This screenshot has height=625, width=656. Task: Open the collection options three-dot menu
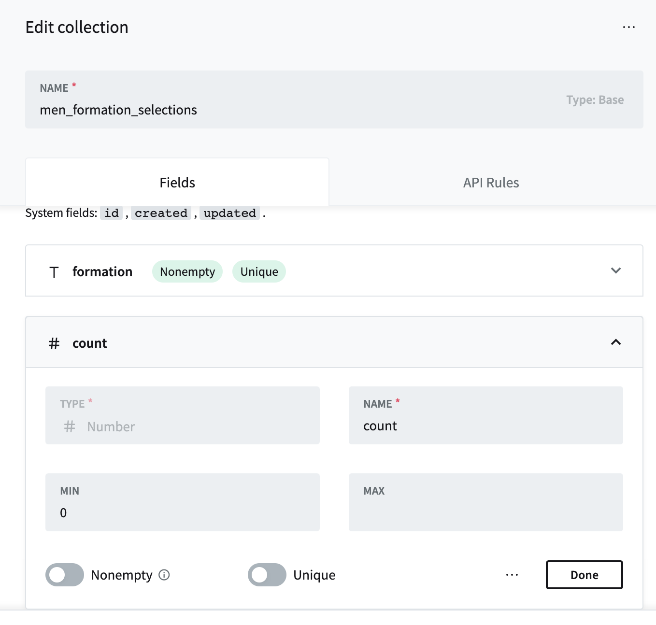tap(628, 27)
